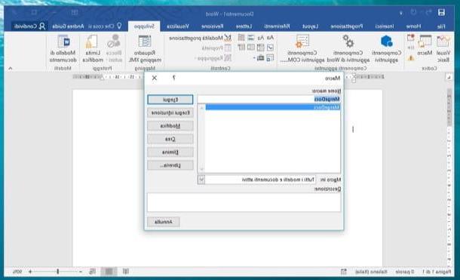Image resolution: width=460 pixels, height=280 pixels.
Task: Switch to the Progettazione tab
Action: point(347,26)
